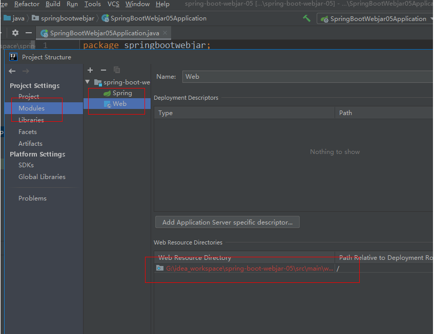Add a new facet with the plus icon

[x=90, y=70]
